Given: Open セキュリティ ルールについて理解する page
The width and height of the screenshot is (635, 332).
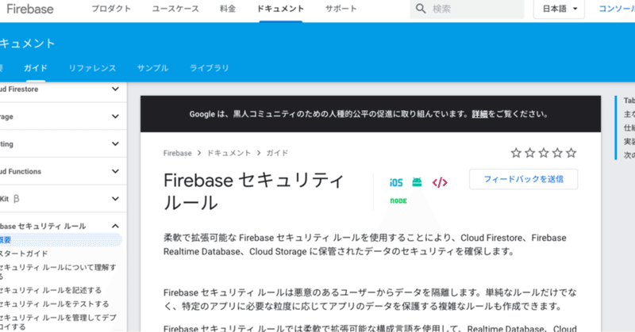Looking at the screenshot, I should point(58,272).
